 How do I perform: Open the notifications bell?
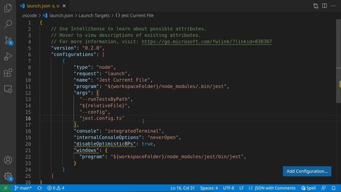click(334, 188)
